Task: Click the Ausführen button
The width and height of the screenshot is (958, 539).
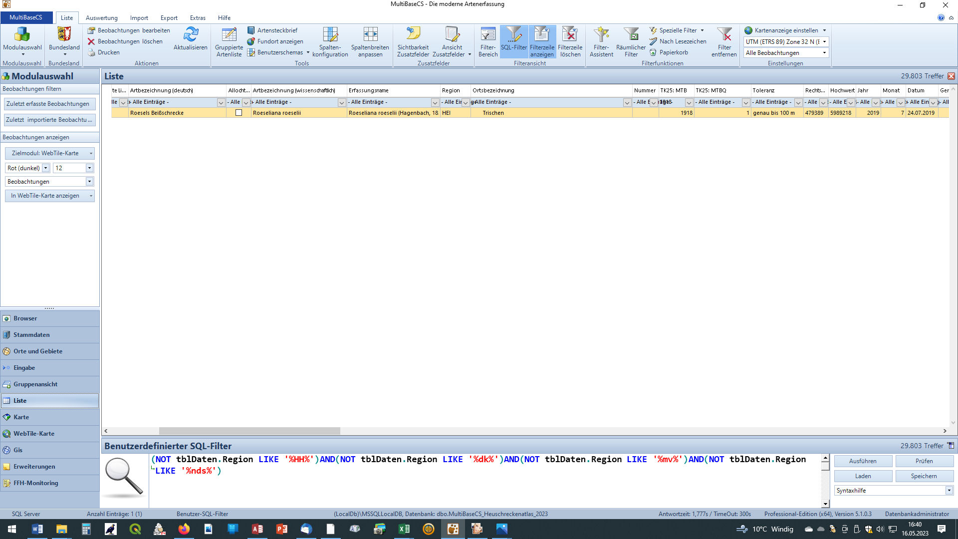Action: tap(863, 461)
